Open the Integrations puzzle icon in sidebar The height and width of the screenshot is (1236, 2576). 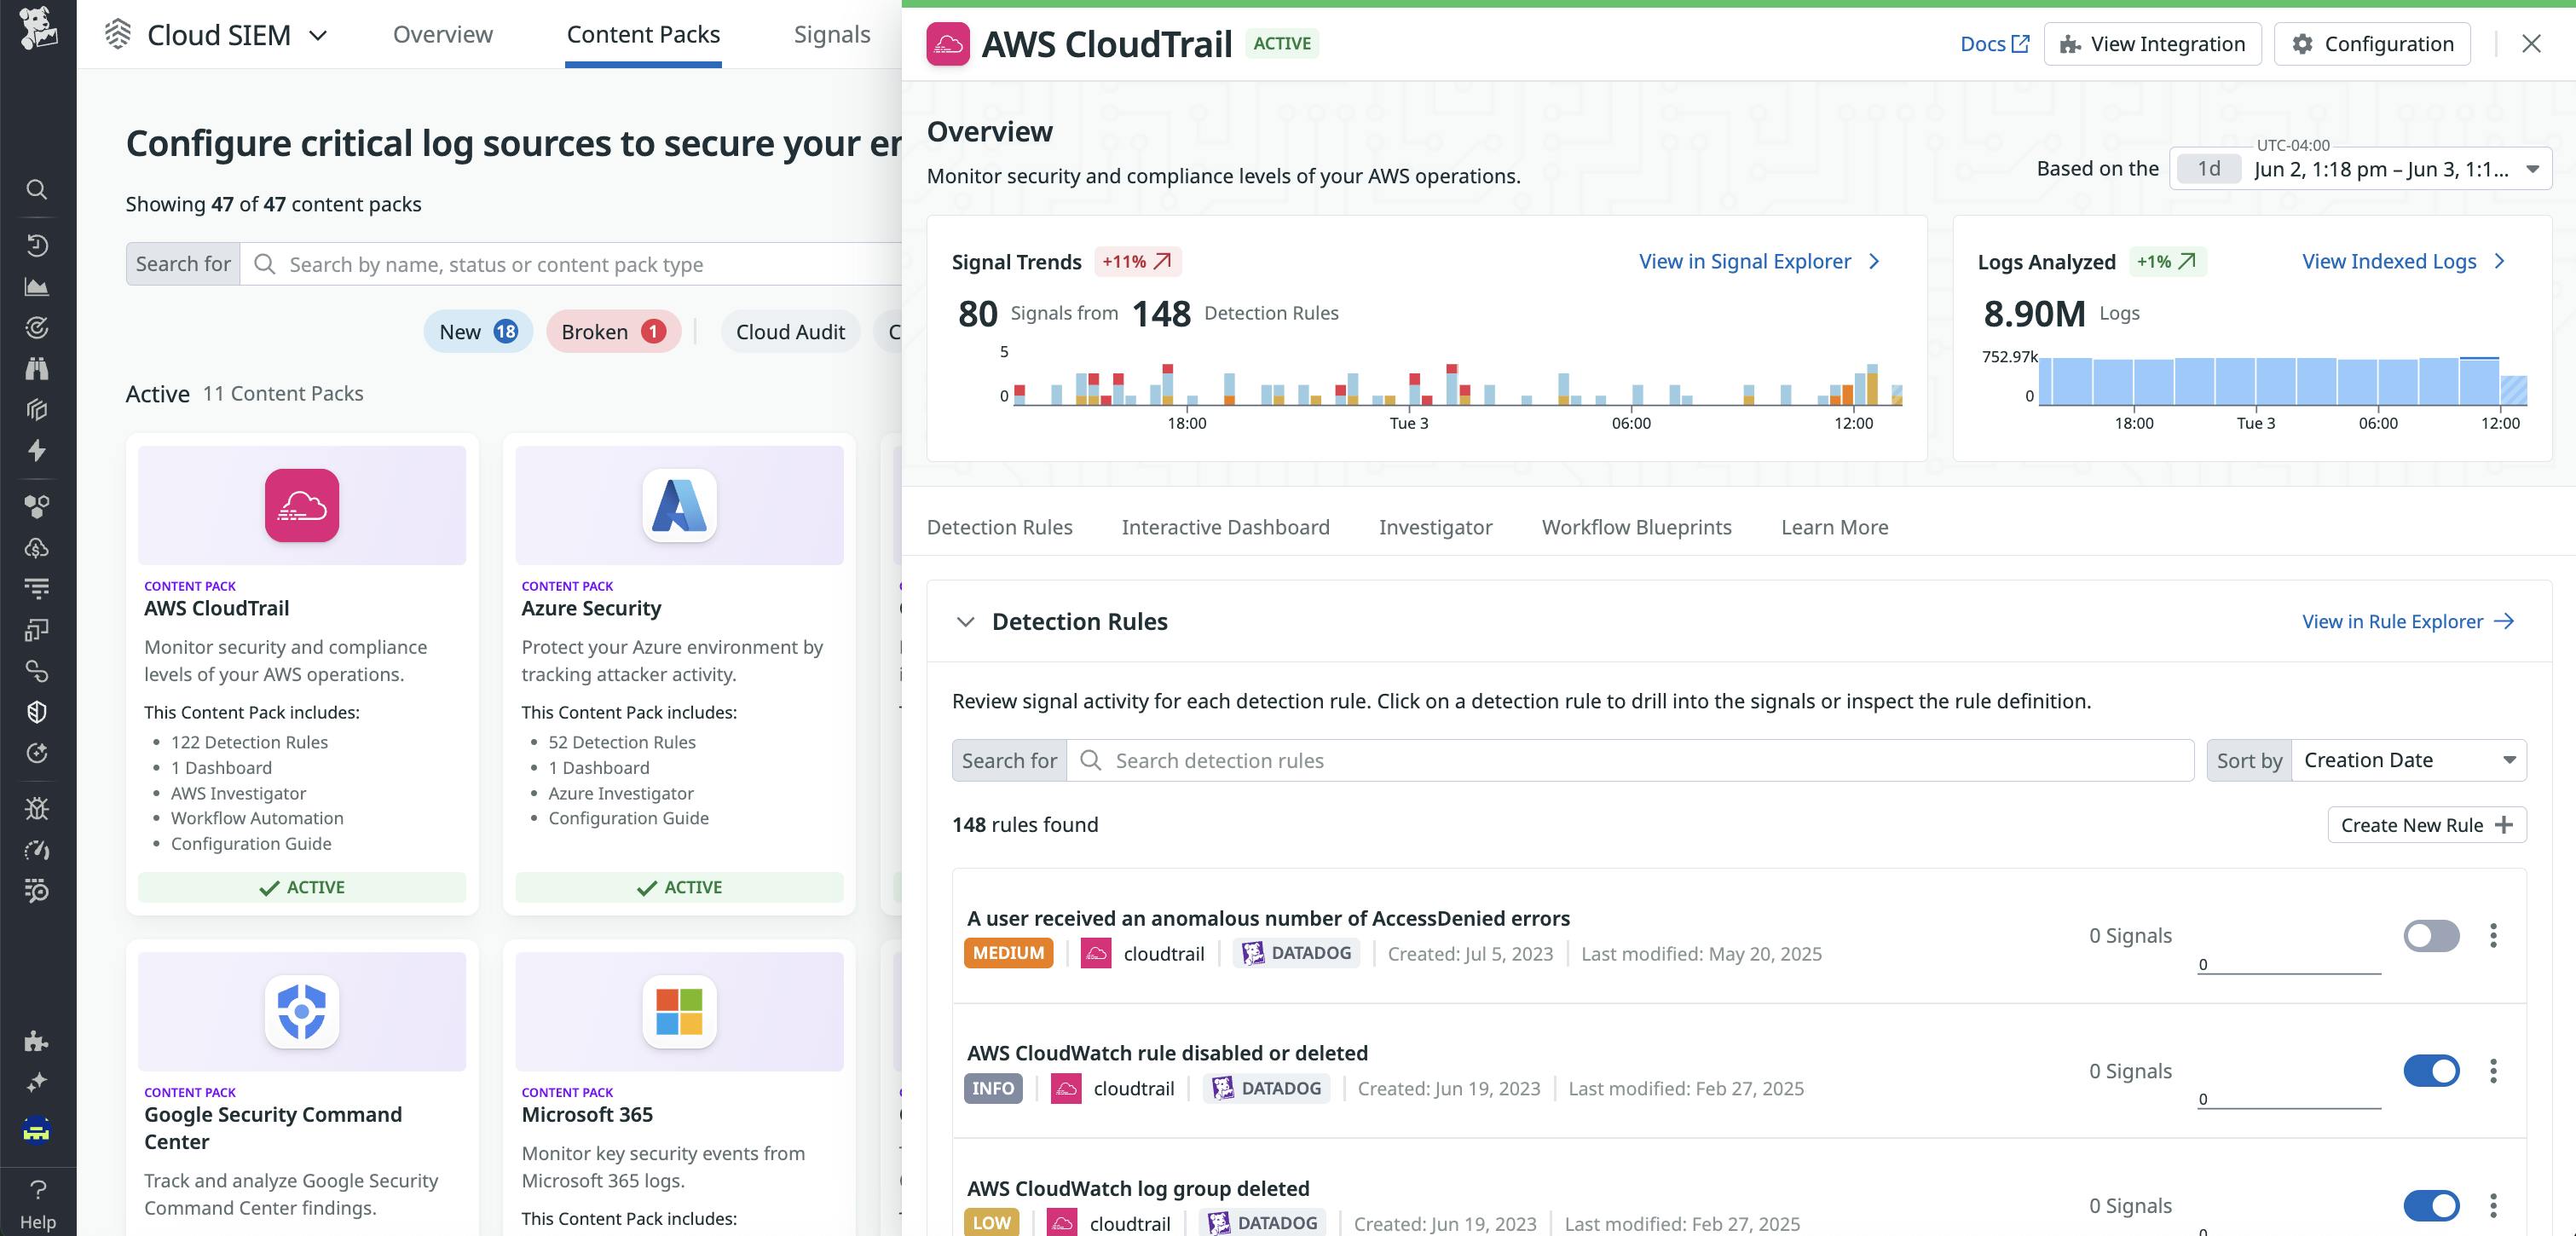pyautogui.click(x=37, y=1041)
